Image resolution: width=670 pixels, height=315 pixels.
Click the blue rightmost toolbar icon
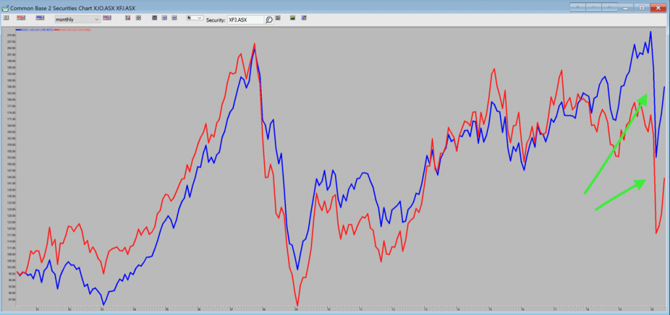tap(304, 18)
